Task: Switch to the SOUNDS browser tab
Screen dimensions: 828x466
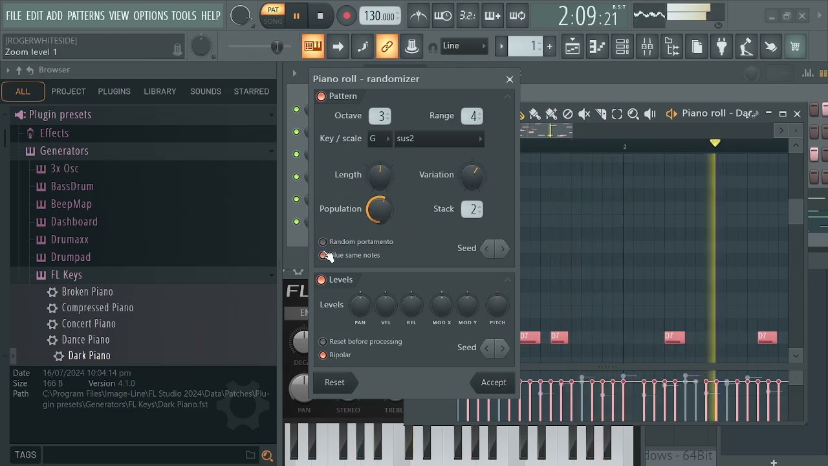Action: click(x=206, y=92)
